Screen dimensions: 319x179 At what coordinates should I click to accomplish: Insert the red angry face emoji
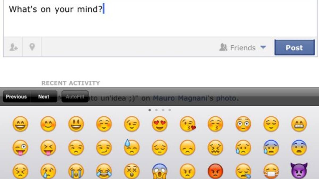coord(215,171)
